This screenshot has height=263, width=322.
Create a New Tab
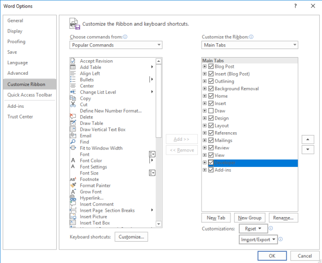216,218
